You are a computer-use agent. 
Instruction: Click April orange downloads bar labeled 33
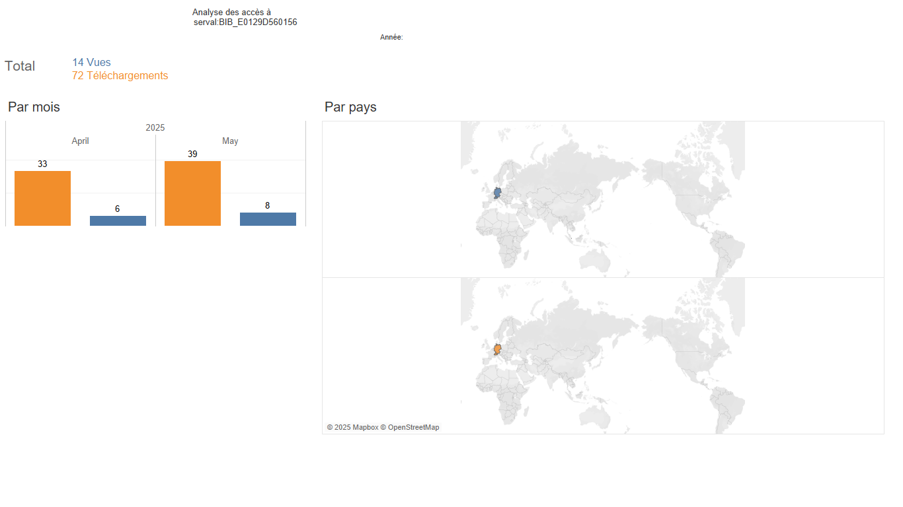click(x=42, y=198)
